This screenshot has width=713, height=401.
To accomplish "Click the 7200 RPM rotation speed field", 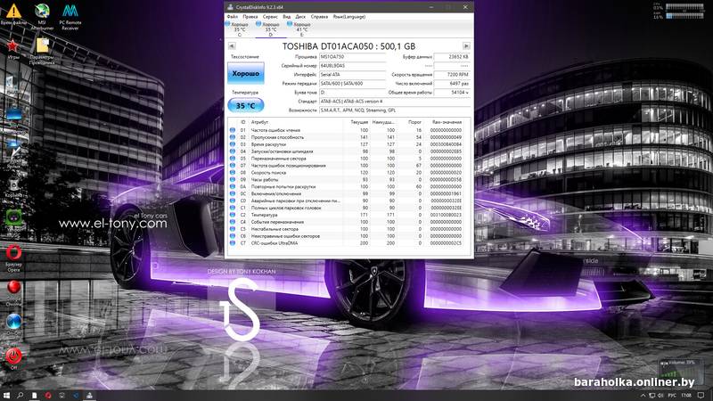I will point(452,75).
